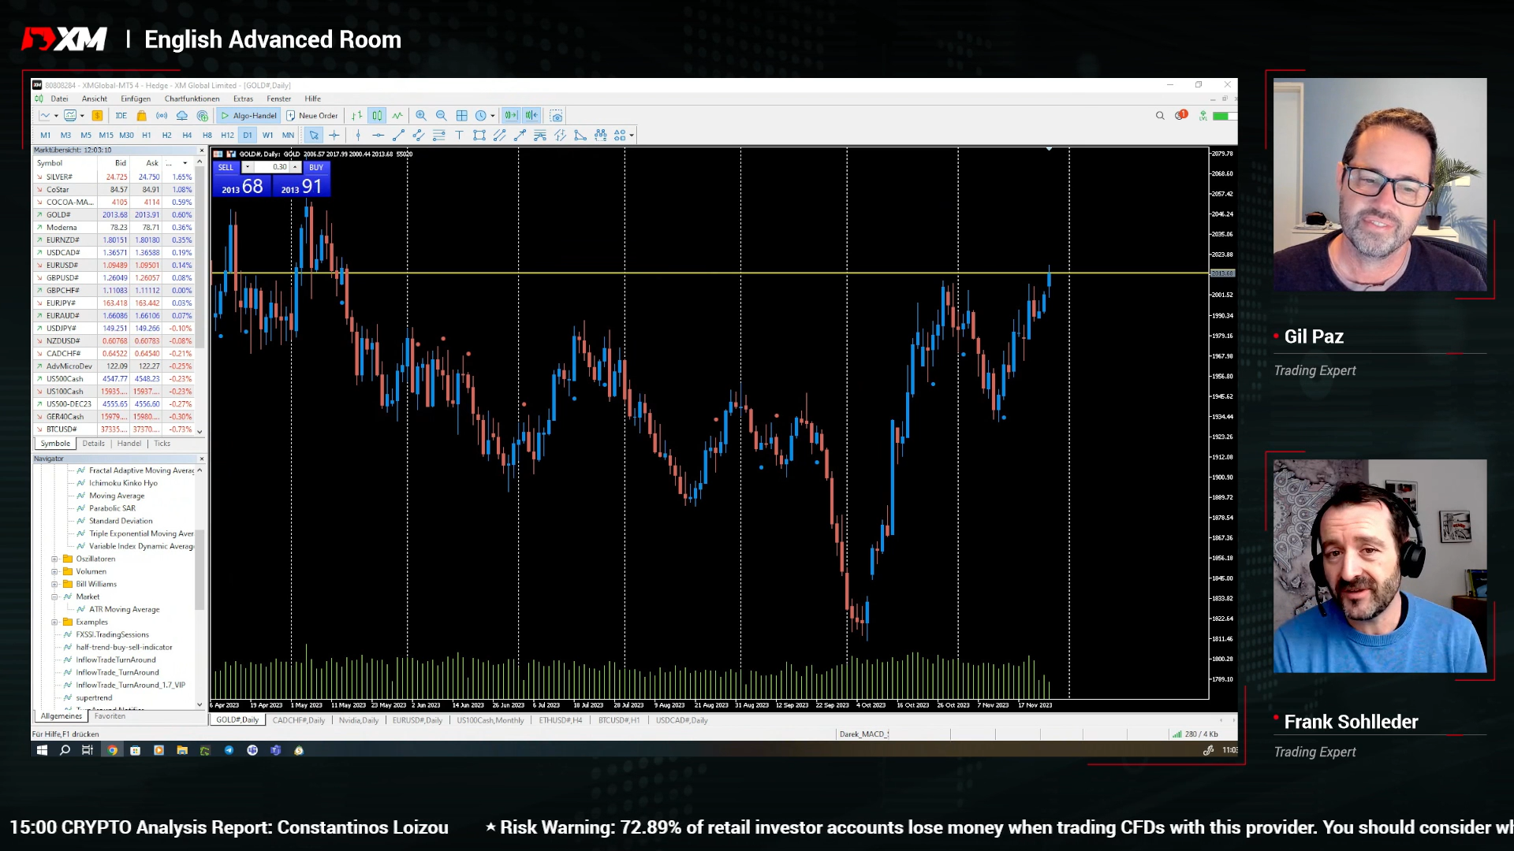The height and width of the screenshot is (851, 1514).
Task: Toggle chart auto scroll to end
Action: coord(511,116)
